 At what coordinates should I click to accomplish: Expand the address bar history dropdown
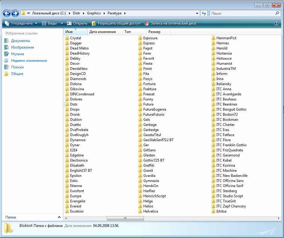point(197,13)
